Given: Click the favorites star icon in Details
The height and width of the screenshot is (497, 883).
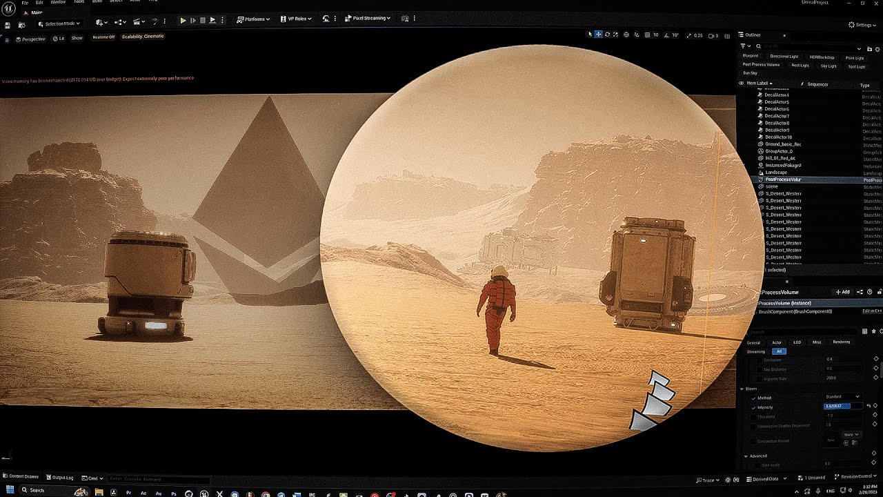Looking at the screenshot, I should tap(873, 331).
